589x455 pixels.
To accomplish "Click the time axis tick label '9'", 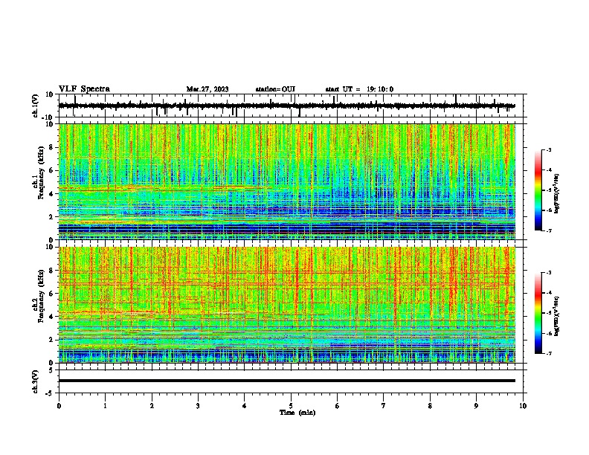I will (476, 406).
